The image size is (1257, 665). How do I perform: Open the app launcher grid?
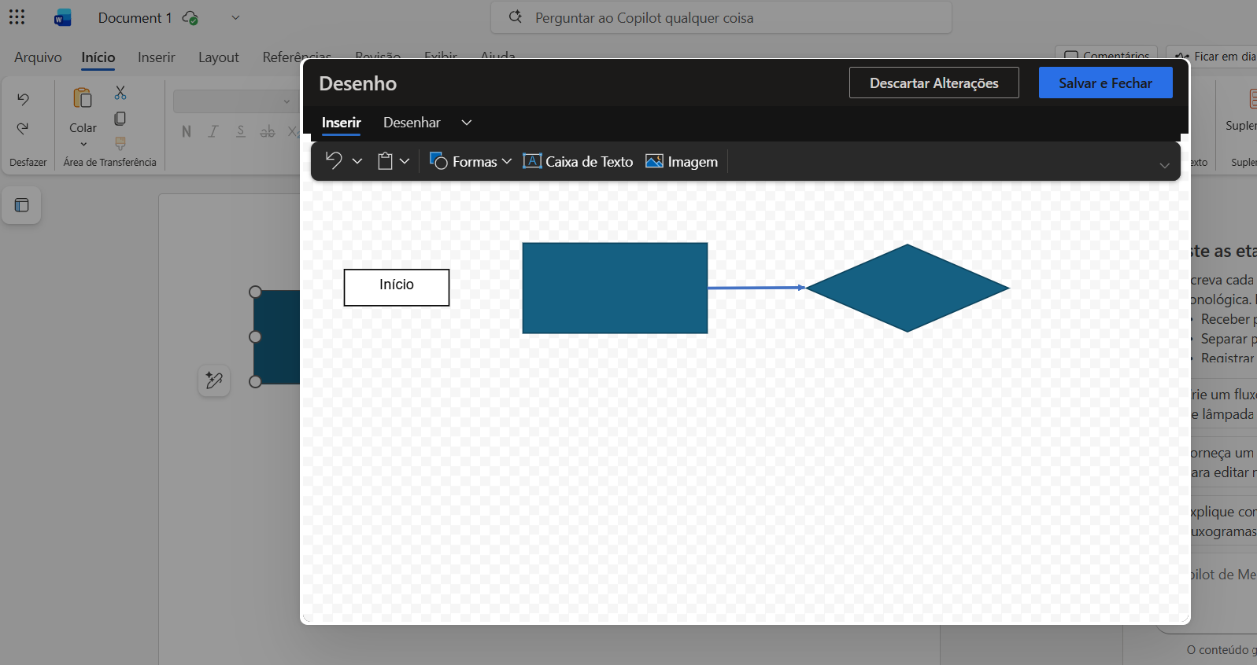click(17, 17)
